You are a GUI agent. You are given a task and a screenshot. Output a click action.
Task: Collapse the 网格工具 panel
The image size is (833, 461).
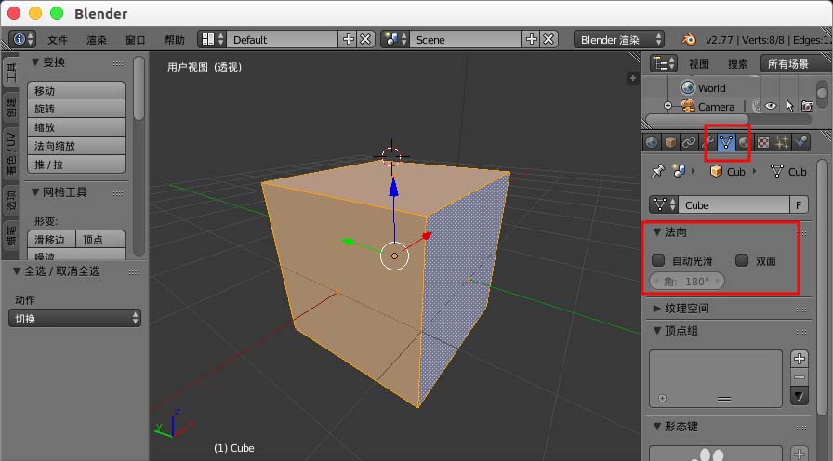(x=35, y=192)
